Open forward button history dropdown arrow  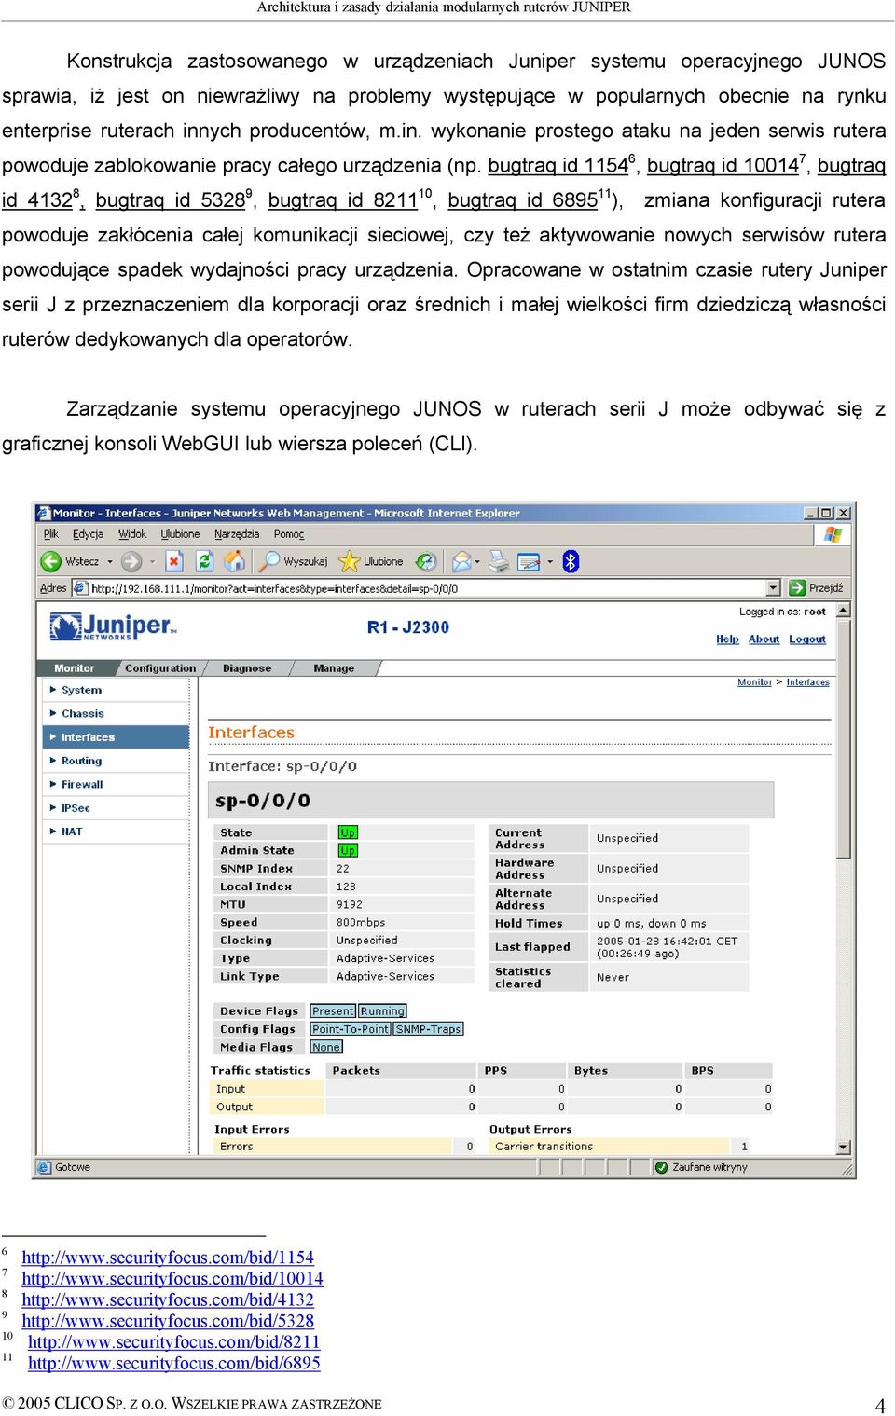tap(152, 561)
